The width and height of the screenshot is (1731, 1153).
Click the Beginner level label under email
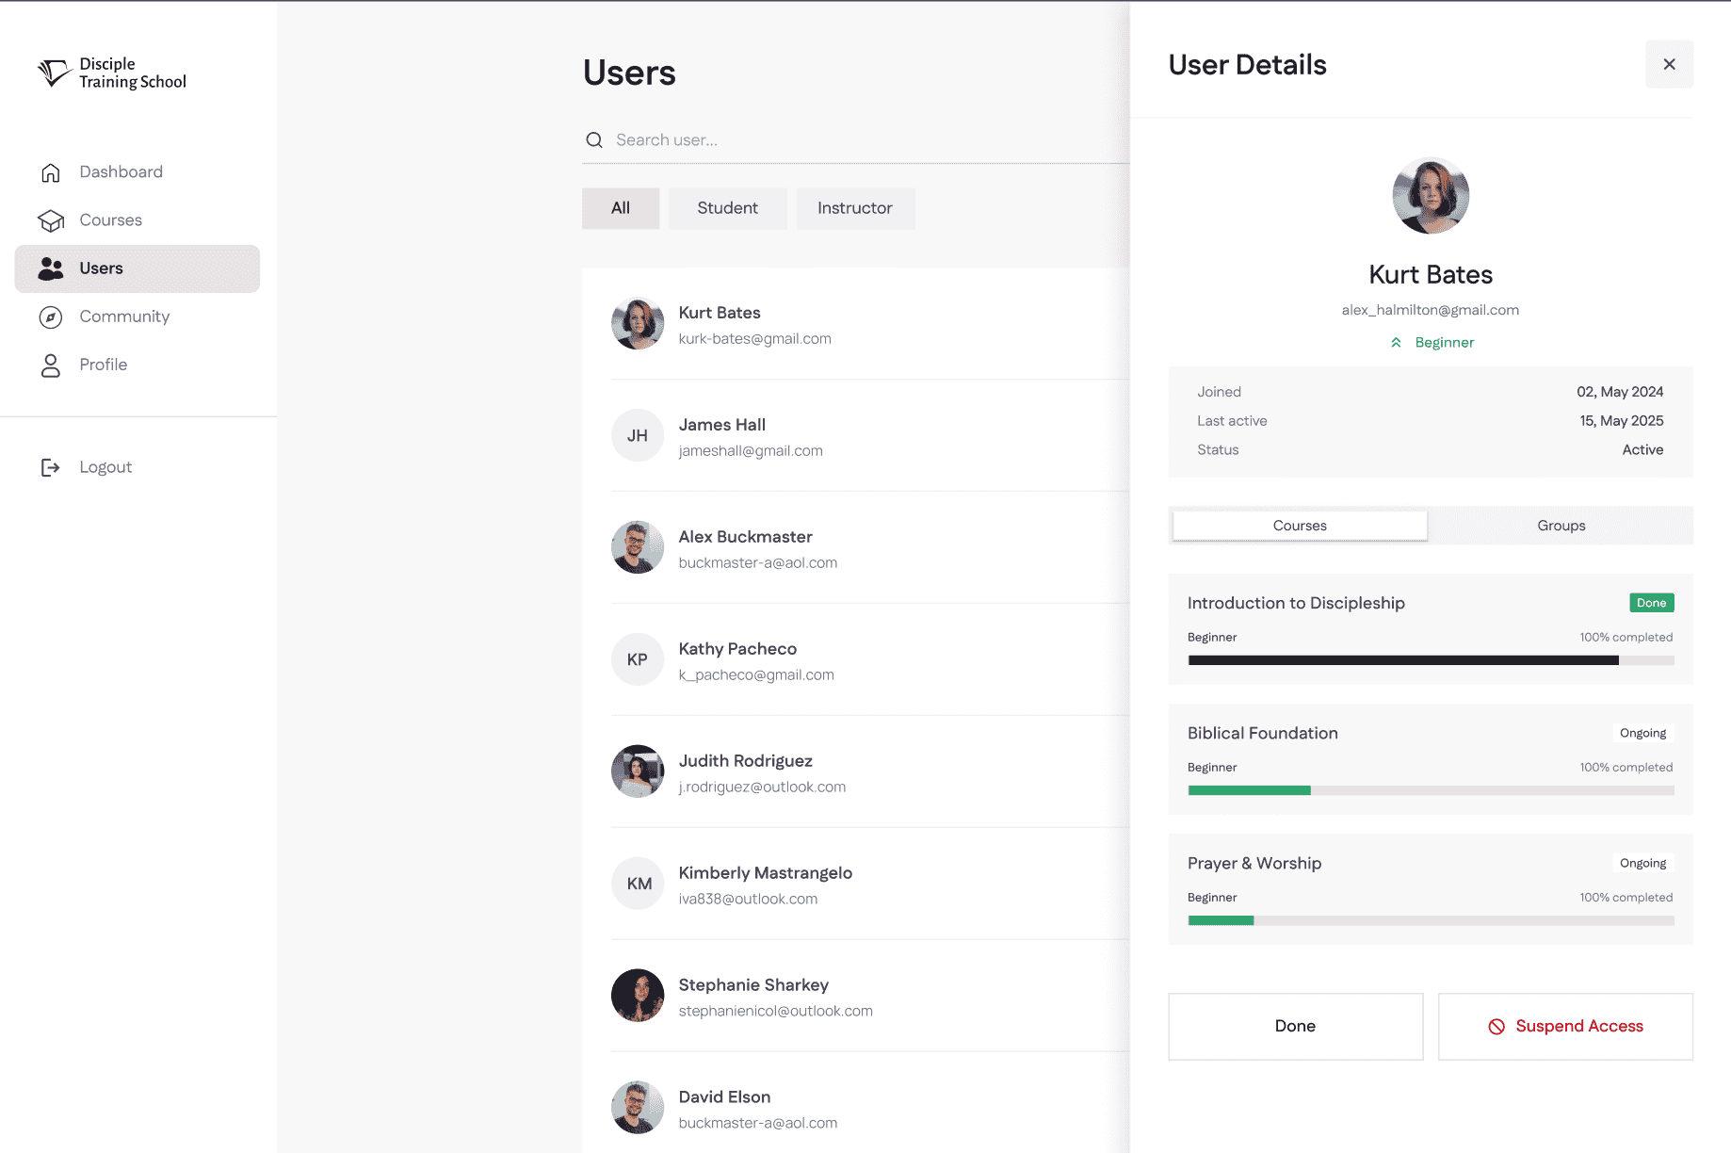[x=1444, y=343]
